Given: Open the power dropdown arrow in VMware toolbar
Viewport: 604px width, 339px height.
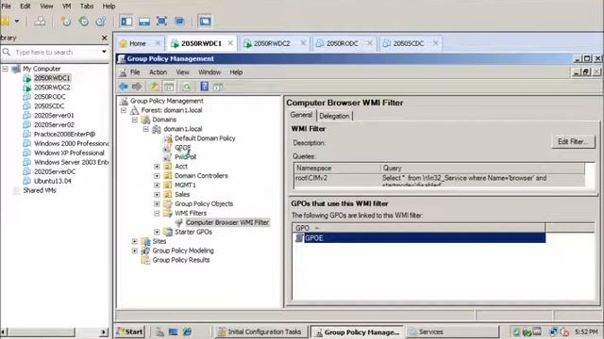Looking at the screenshot, I should 17,21.
